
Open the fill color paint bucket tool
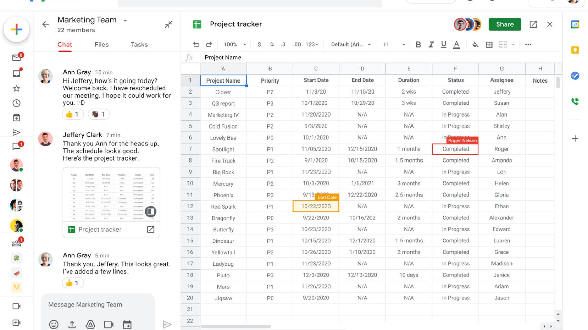pos(476,44)
